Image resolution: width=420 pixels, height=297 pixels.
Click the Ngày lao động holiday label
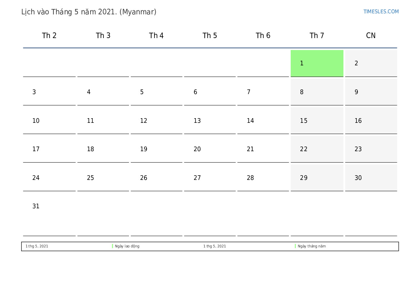coord(127,246)
